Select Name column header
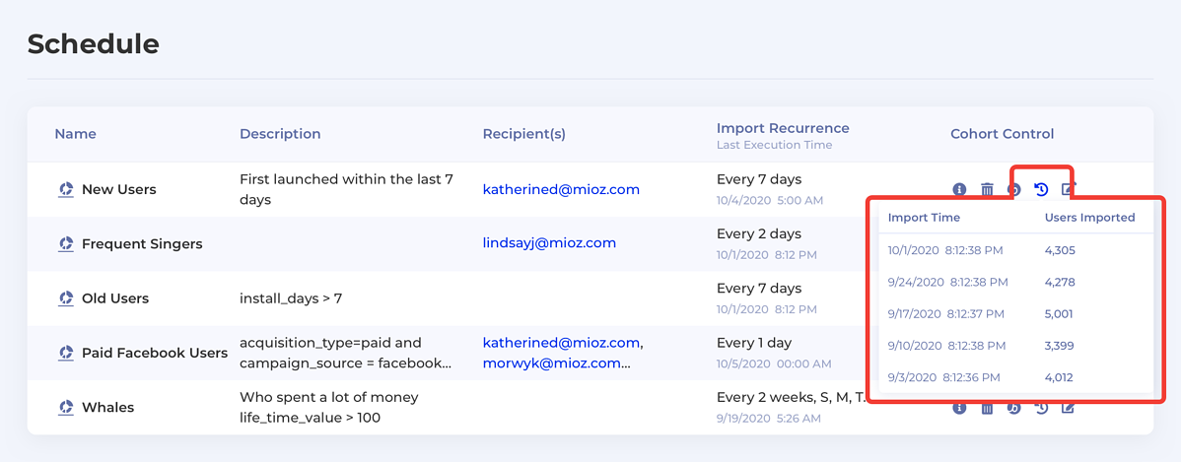 click(75, 134)
